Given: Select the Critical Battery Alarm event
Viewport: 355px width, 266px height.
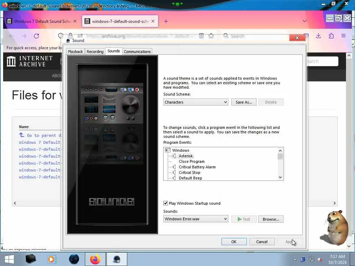Looking at the screenshot, I should tap(197, 167).
